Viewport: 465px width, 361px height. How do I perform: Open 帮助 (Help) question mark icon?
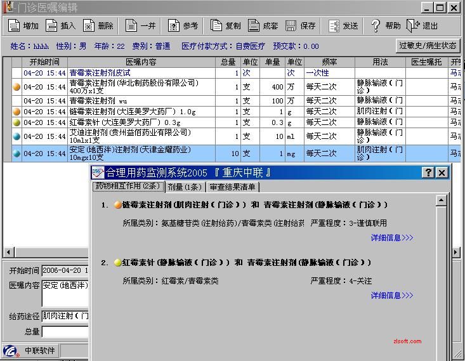(376, 26)
